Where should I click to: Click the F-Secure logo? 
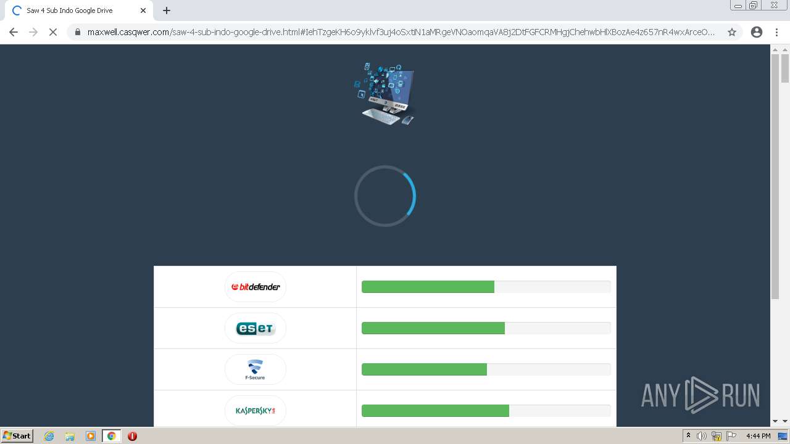click(256, 369)
